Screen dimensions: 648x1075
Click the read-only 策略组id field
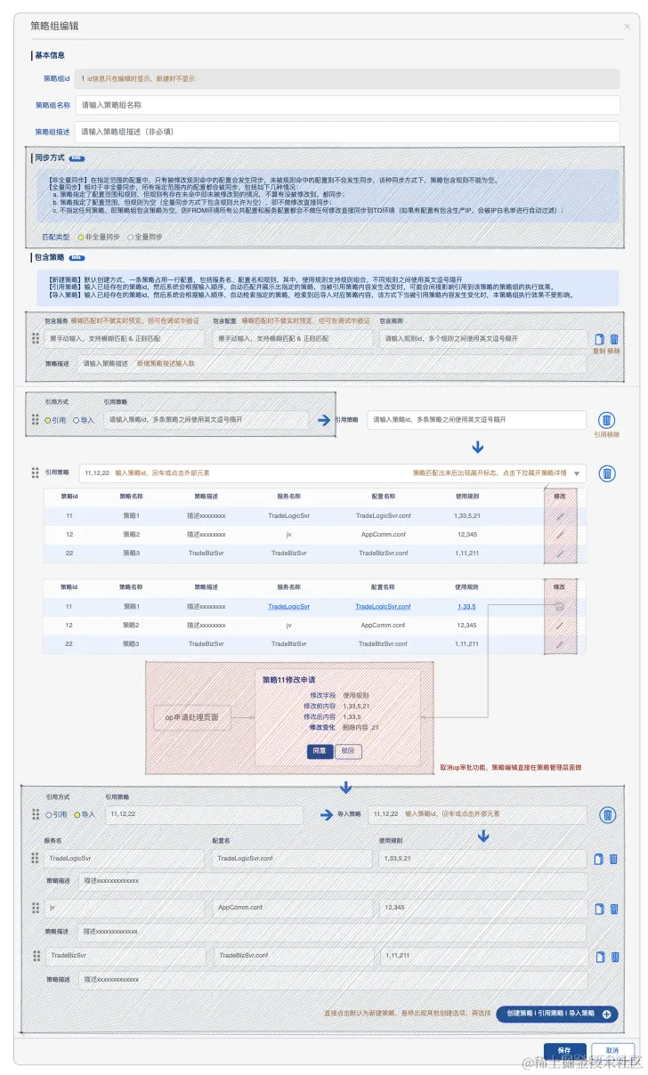pyautogui.click(x=346, y=78)
